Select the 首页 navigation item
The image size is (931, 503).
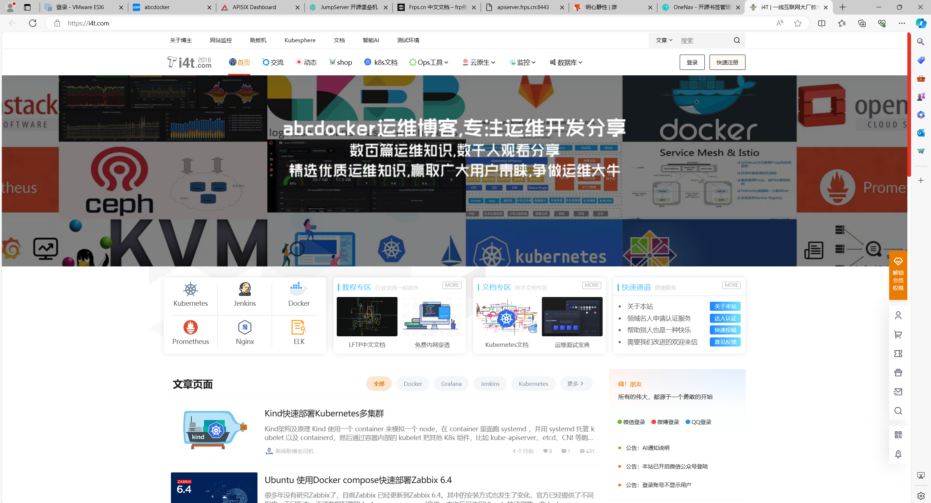coord(239,63)
